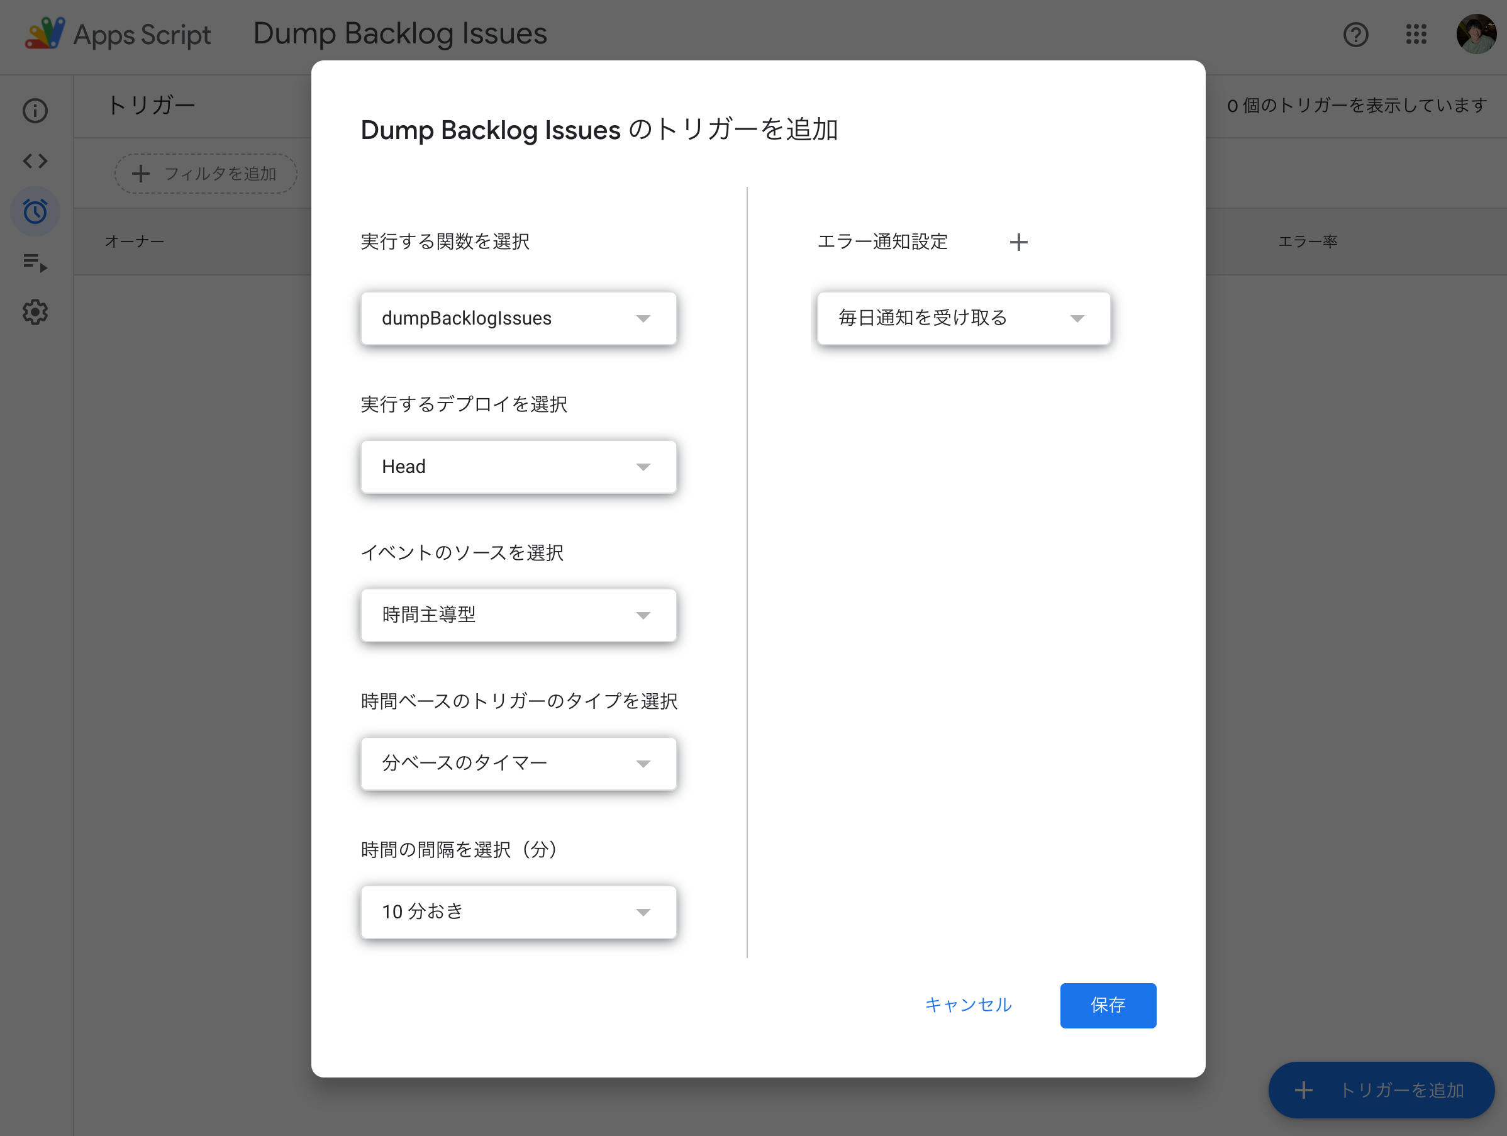This screenshot has height=1136, width=1507.
Task: Open Project Settings gear icon
Action: click(35, 312)
